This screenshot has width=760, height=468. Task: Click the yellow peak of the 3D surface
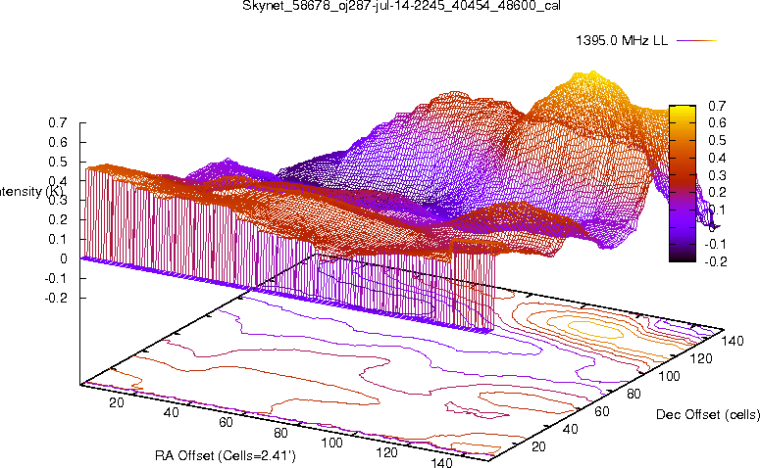[591, 77]
